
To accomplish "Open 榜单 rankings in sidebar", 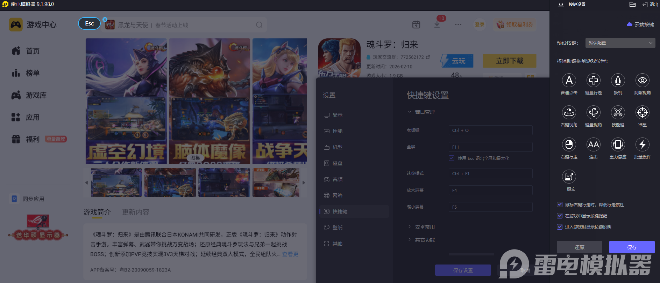I will tap(26, 73).
